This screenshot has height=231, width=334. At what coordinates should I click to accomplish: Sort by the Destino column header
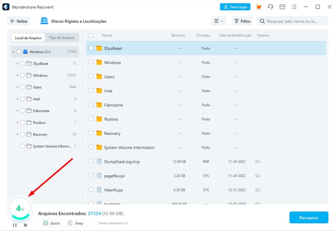pos(263,35)
